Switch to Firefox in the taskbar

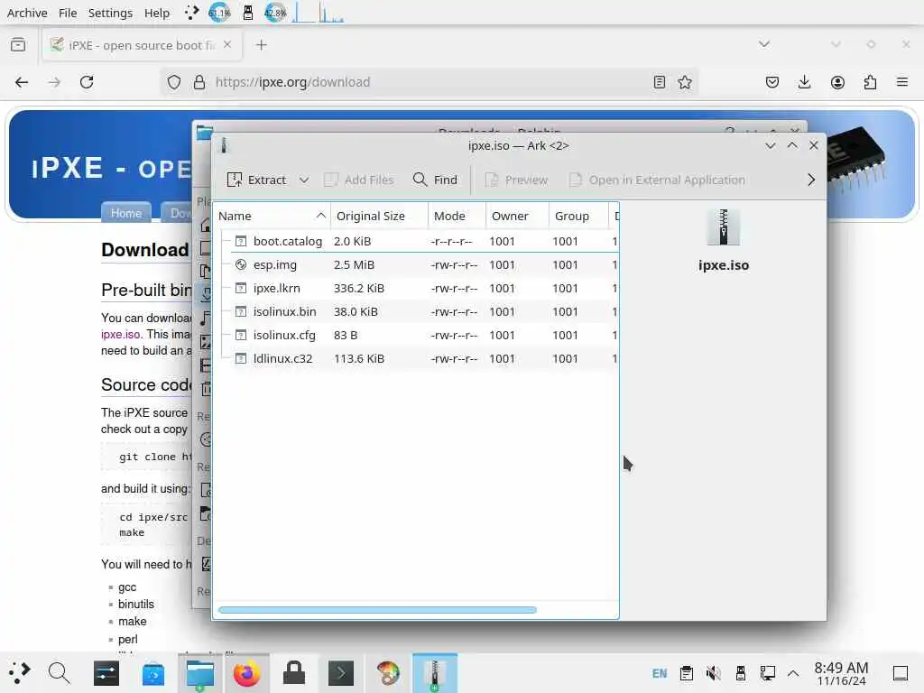247,673
